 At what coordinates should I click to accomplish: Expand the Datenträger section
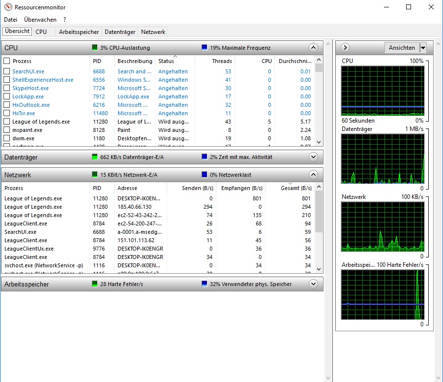click(313, 157)
